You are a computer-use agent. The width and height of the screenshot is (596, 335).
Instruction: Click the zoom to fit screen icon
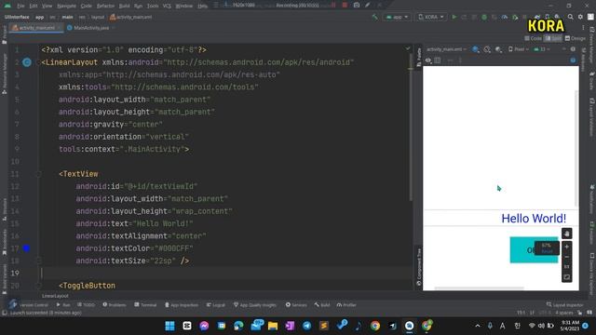coord(567,277)
